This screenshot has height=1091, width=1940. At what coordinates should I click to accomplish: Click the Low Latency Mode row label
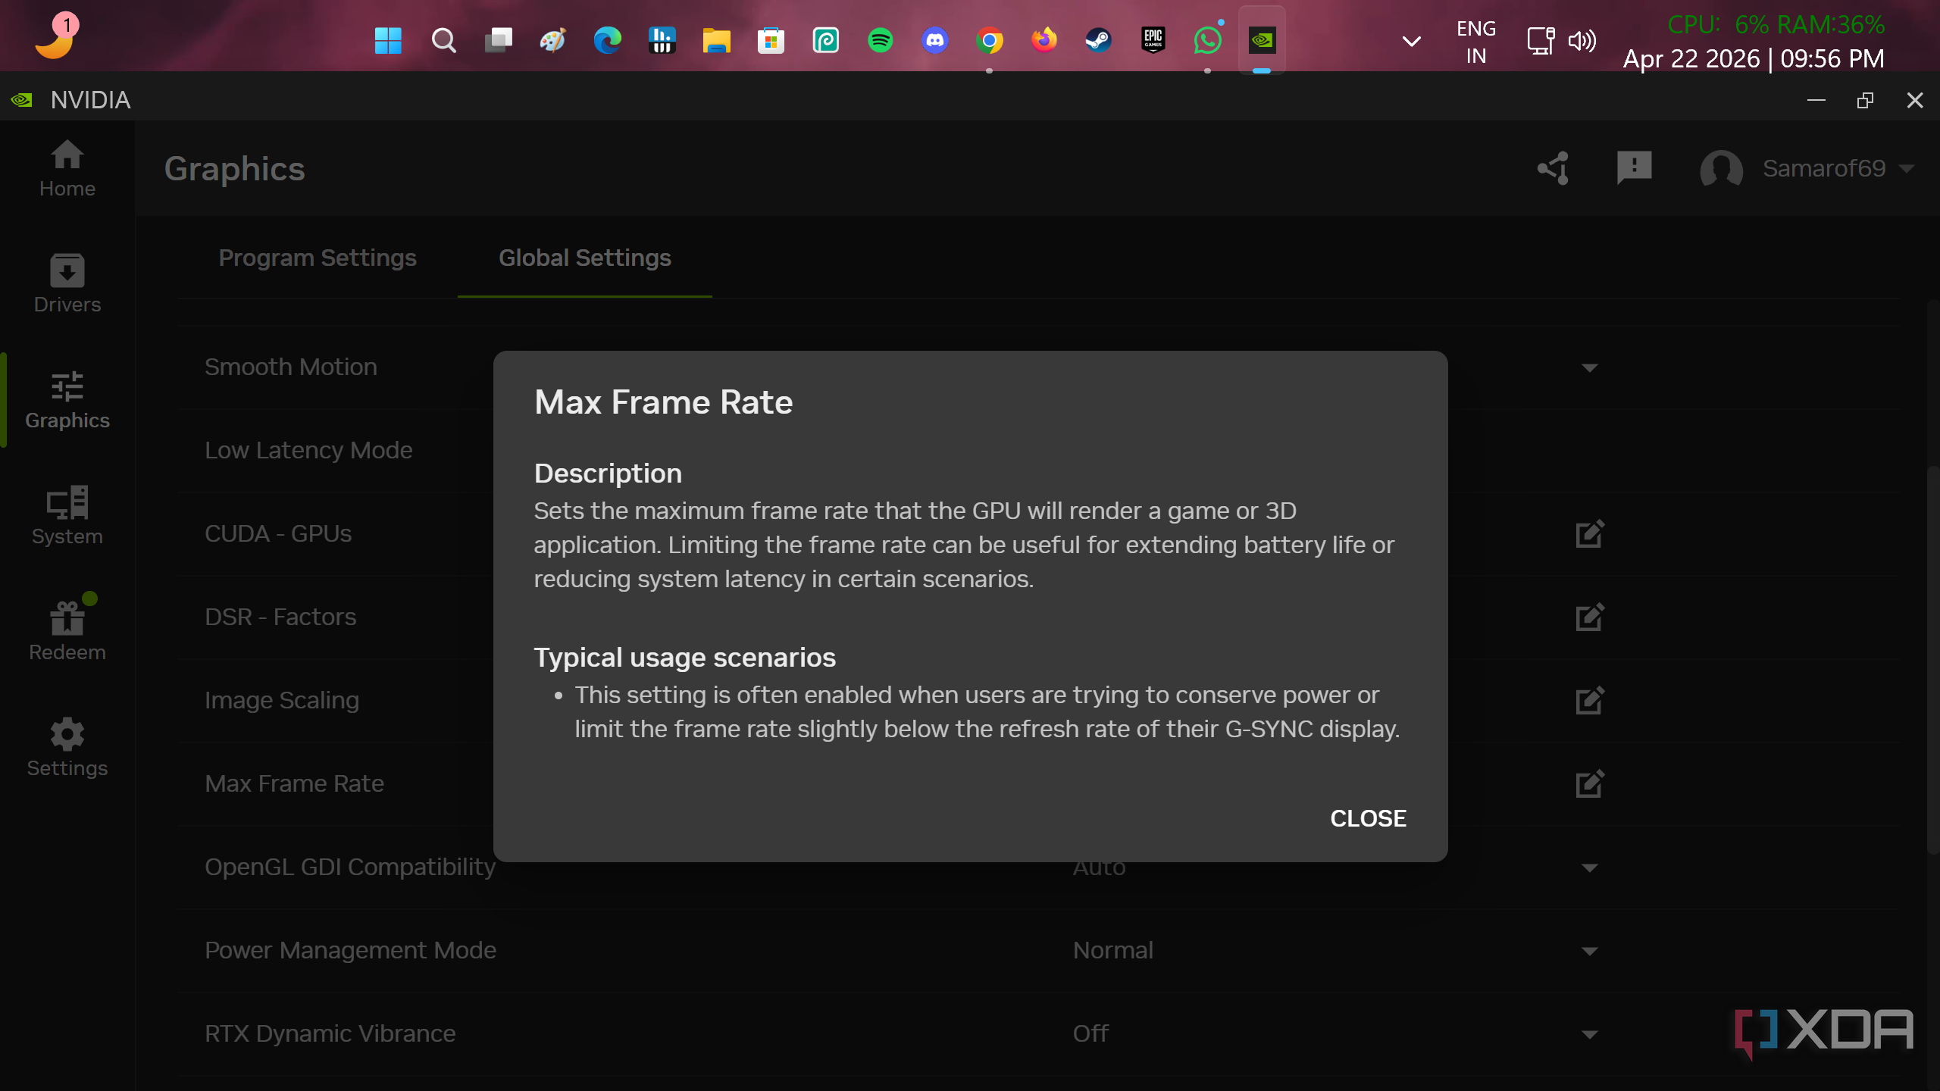click(x=308, y=450)
